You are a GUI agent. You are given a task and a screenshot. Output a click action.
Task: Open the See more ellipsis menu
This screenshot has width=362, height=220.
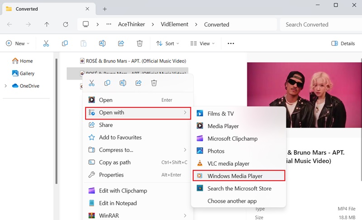click(231, 43)
